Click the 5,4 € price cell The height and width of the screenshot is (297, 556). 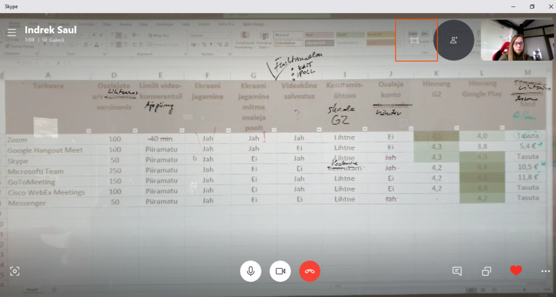[528, 145]
